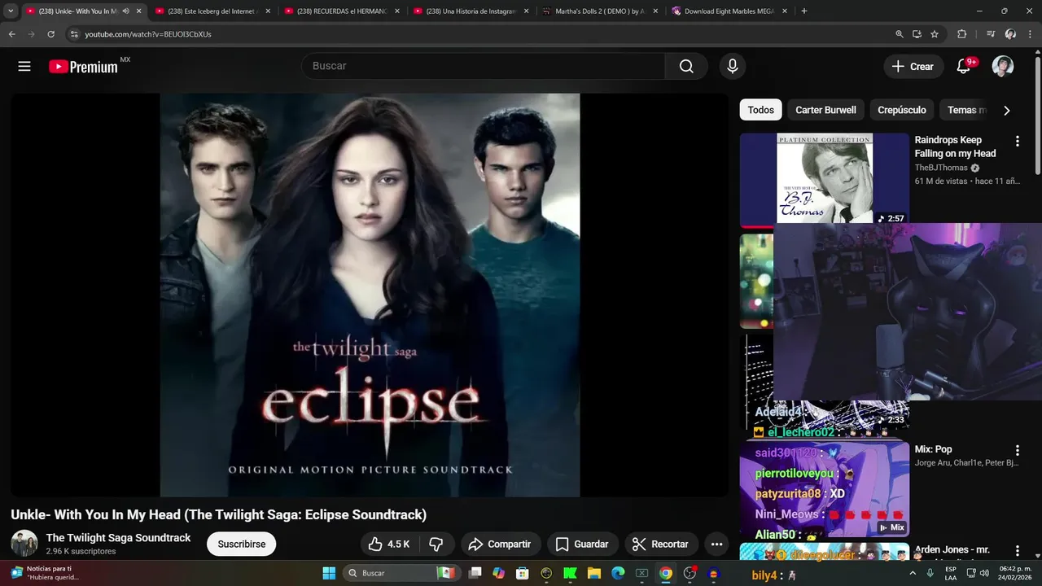Click the Crear create button
The height and width of the screenshot is (586, 1042).
point(913,67)
